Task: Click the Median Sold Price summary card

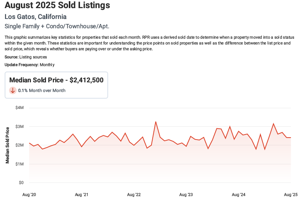Action: [x=56, y=85]
